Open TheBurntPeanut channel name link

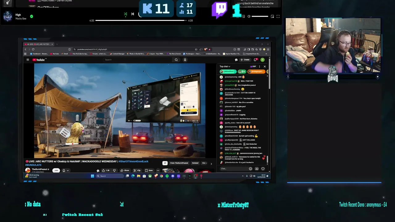point(39,169)
